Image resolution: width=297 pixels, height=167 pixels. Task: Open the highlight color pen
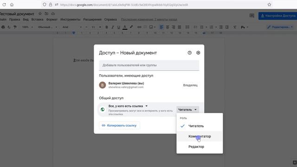coord(131,27)
